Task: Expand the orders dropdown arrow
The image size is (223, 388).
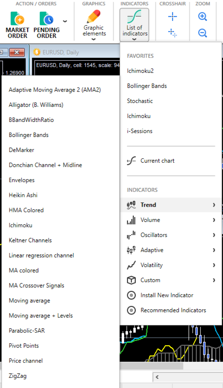Action: pyautogui.click(x=65, y=21)
